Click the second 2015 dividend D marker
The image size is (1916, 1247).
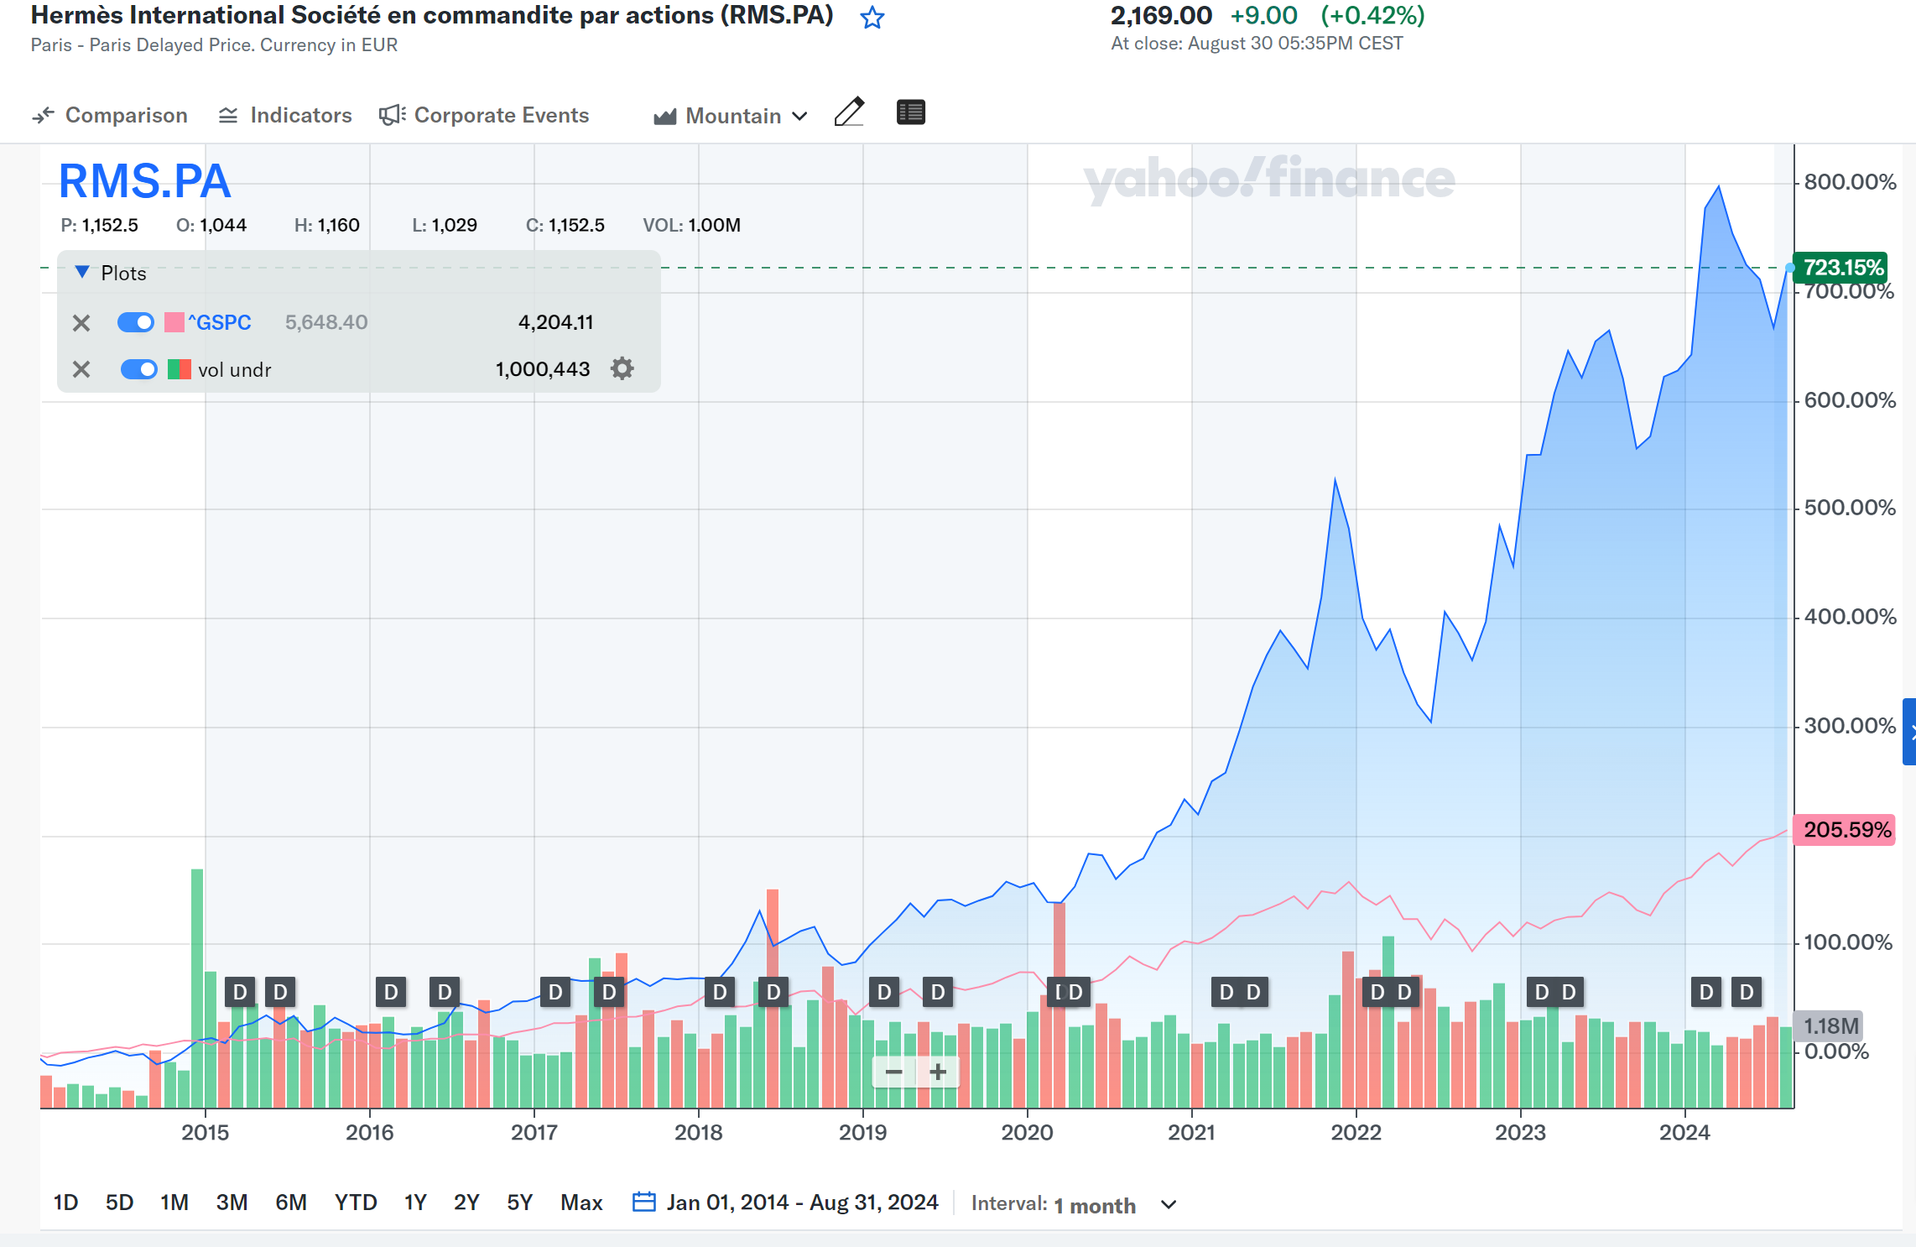280,993
